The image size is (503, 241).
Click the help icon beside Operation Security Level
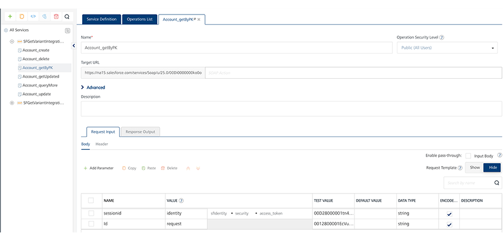coord(442,37)
